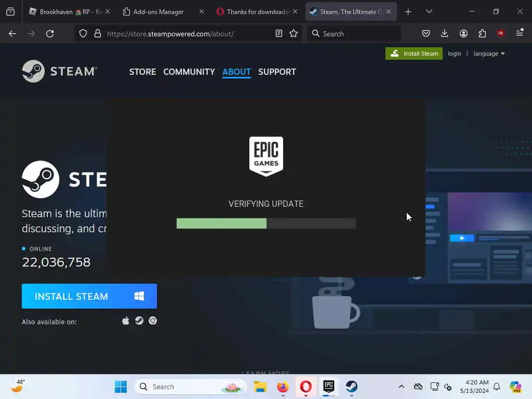The image size is (532, 399).
Task: Open the list all tabs chevron
Action: 429,11
